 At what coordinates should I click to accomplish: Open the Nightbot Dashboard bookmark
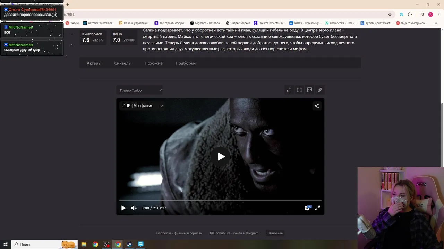point(206,23)
